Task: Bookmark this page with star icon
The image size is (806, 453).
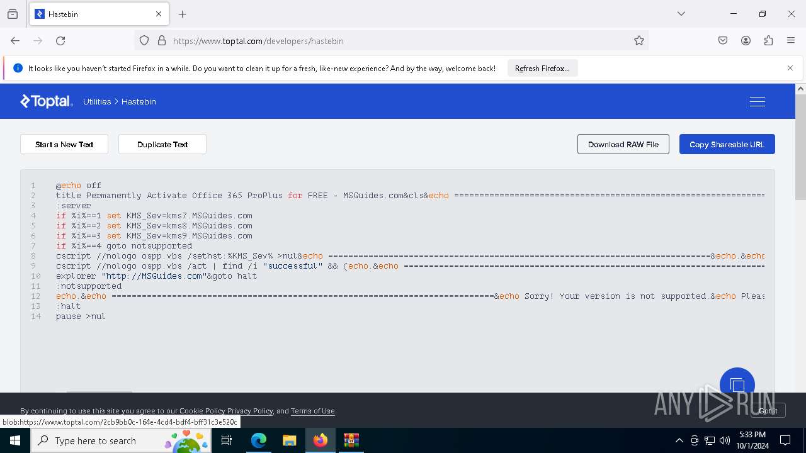Action: click(639, 41)
